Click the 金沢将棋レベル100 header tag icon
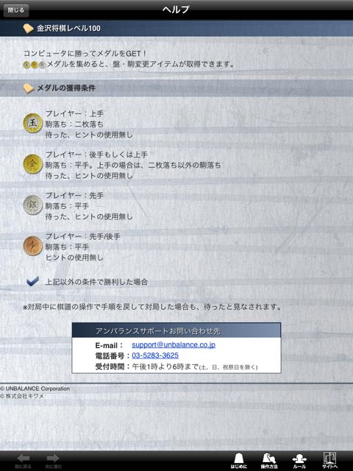Image resolution: width=353 pixels, height=471 pixels. (28, 29)
